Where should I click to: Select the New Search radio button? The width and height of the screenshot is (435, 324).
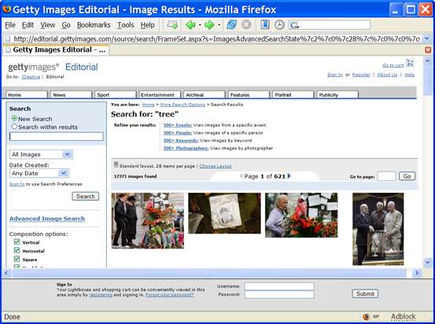[14, 119]
